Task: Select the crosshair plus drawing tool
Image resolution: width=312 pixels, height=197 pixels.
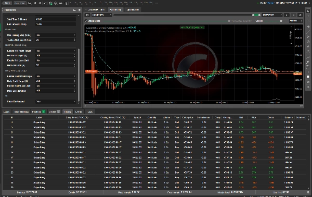Action: pyautogui.click(x=308, y=27)
